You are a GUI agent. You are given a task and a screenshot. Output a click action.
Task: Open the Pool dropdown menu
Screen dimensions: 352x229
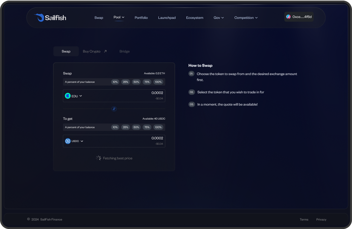pos(119,17)
